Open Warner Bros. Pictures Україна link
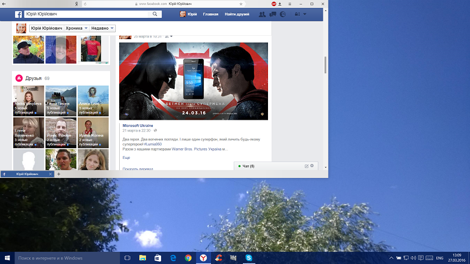This screenshot has height=264, width=470. (196, 149)
